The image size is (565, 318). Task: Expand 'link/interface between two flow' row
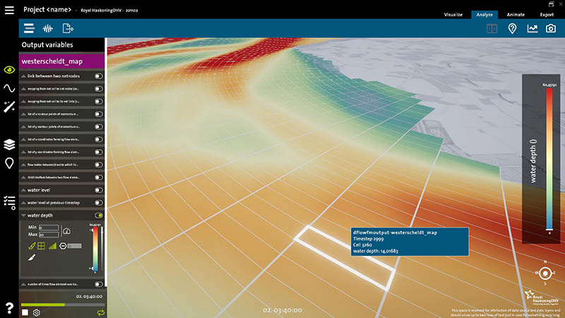click(23, 177)
